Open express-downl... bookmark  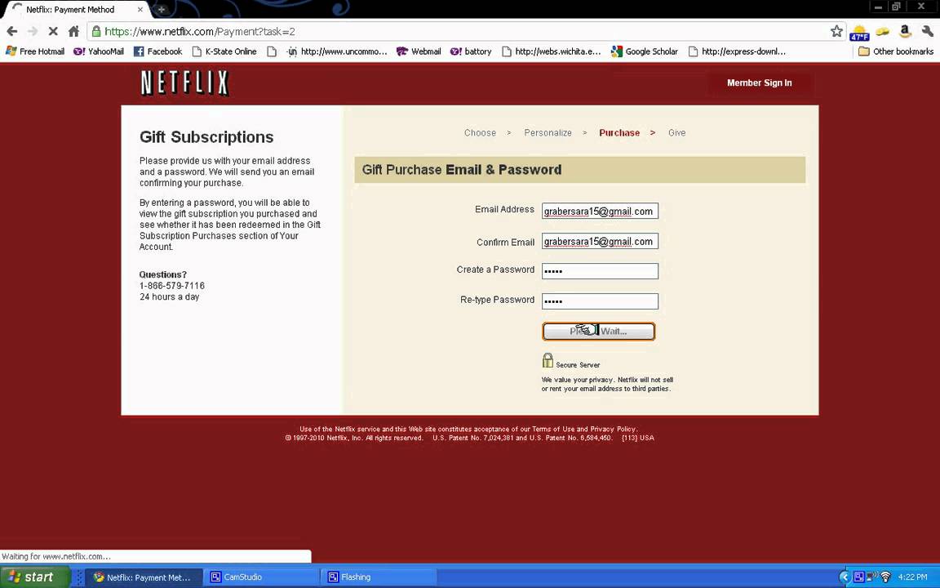point(737,51)
